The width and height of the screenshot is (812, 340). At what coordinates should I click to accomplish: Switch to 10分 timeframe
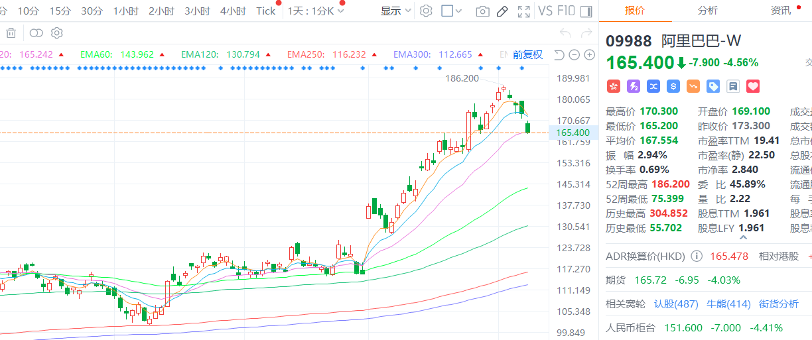point(28,11)
